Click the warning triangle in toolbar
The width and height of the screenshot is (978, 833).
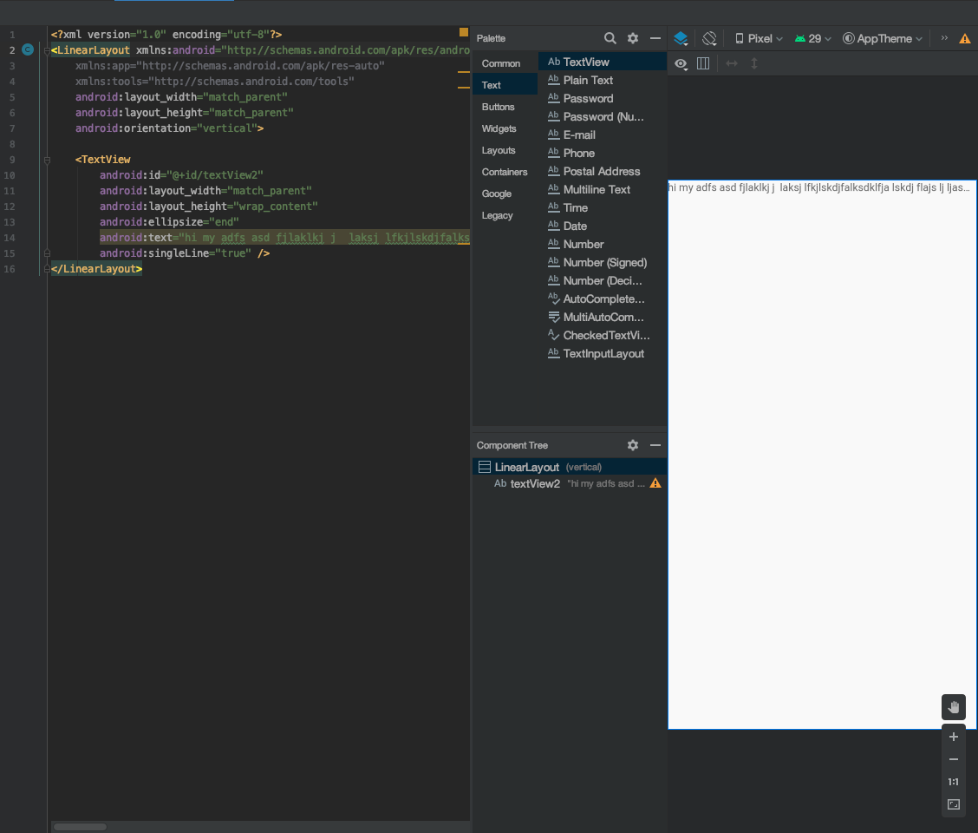965,39
